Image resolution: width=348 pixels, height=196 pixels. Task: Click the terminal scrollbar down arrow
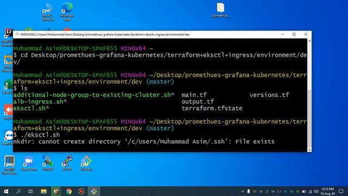coord(309,150)
